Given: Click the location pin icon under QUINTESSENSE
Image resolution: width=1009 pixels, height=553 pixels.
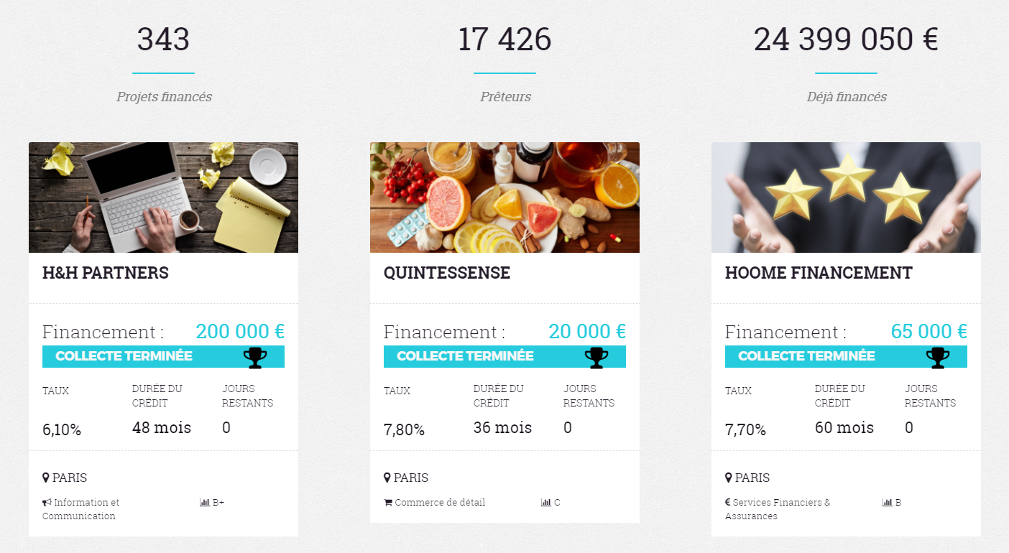Looking at the screenshot, I should click(387, 478).
